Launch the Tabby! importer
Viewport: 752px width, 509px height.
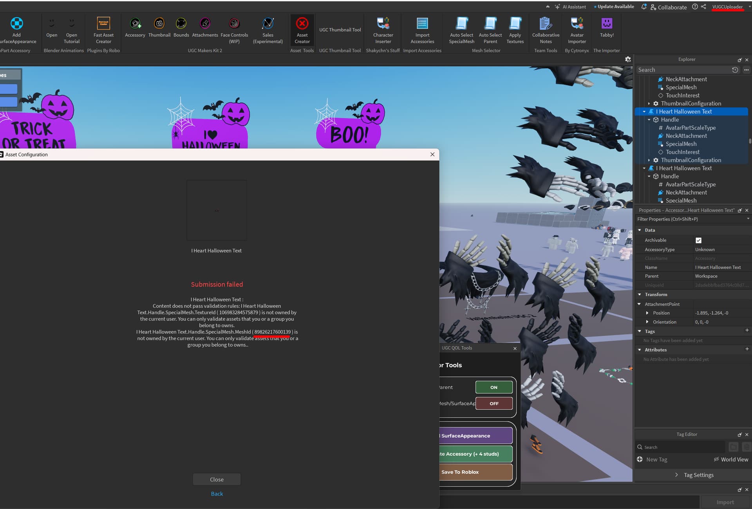click(607, 27)
